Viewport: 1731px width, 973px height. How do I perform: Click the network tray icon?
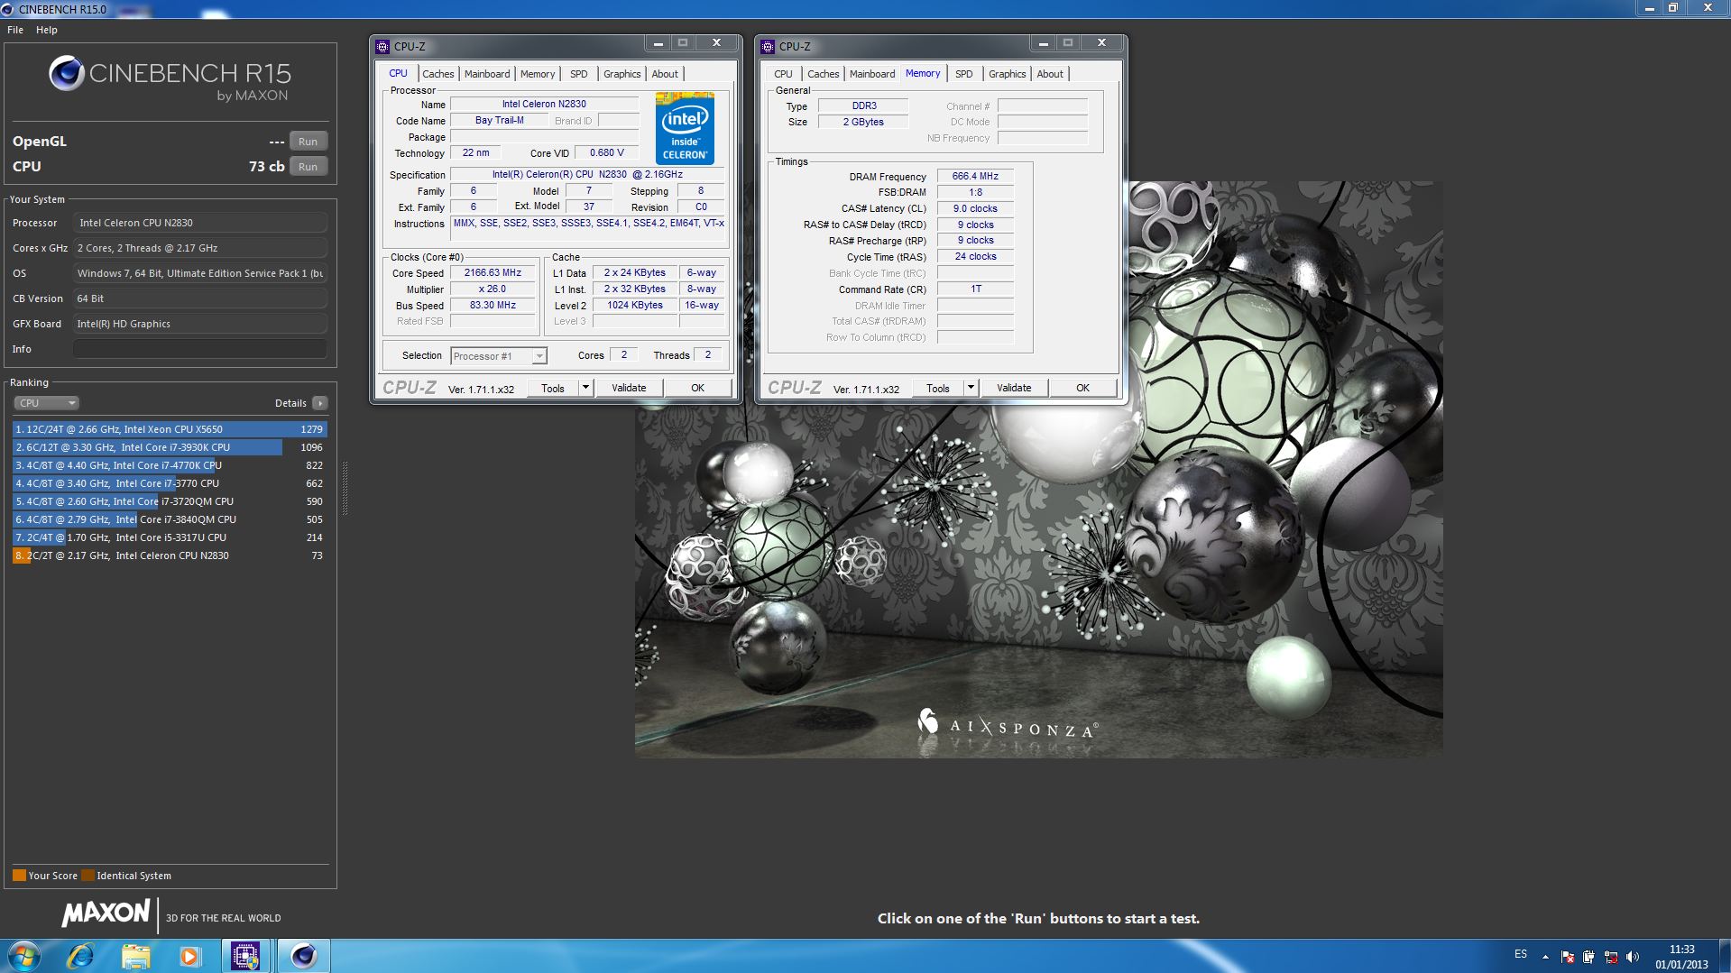[1610, 957]
